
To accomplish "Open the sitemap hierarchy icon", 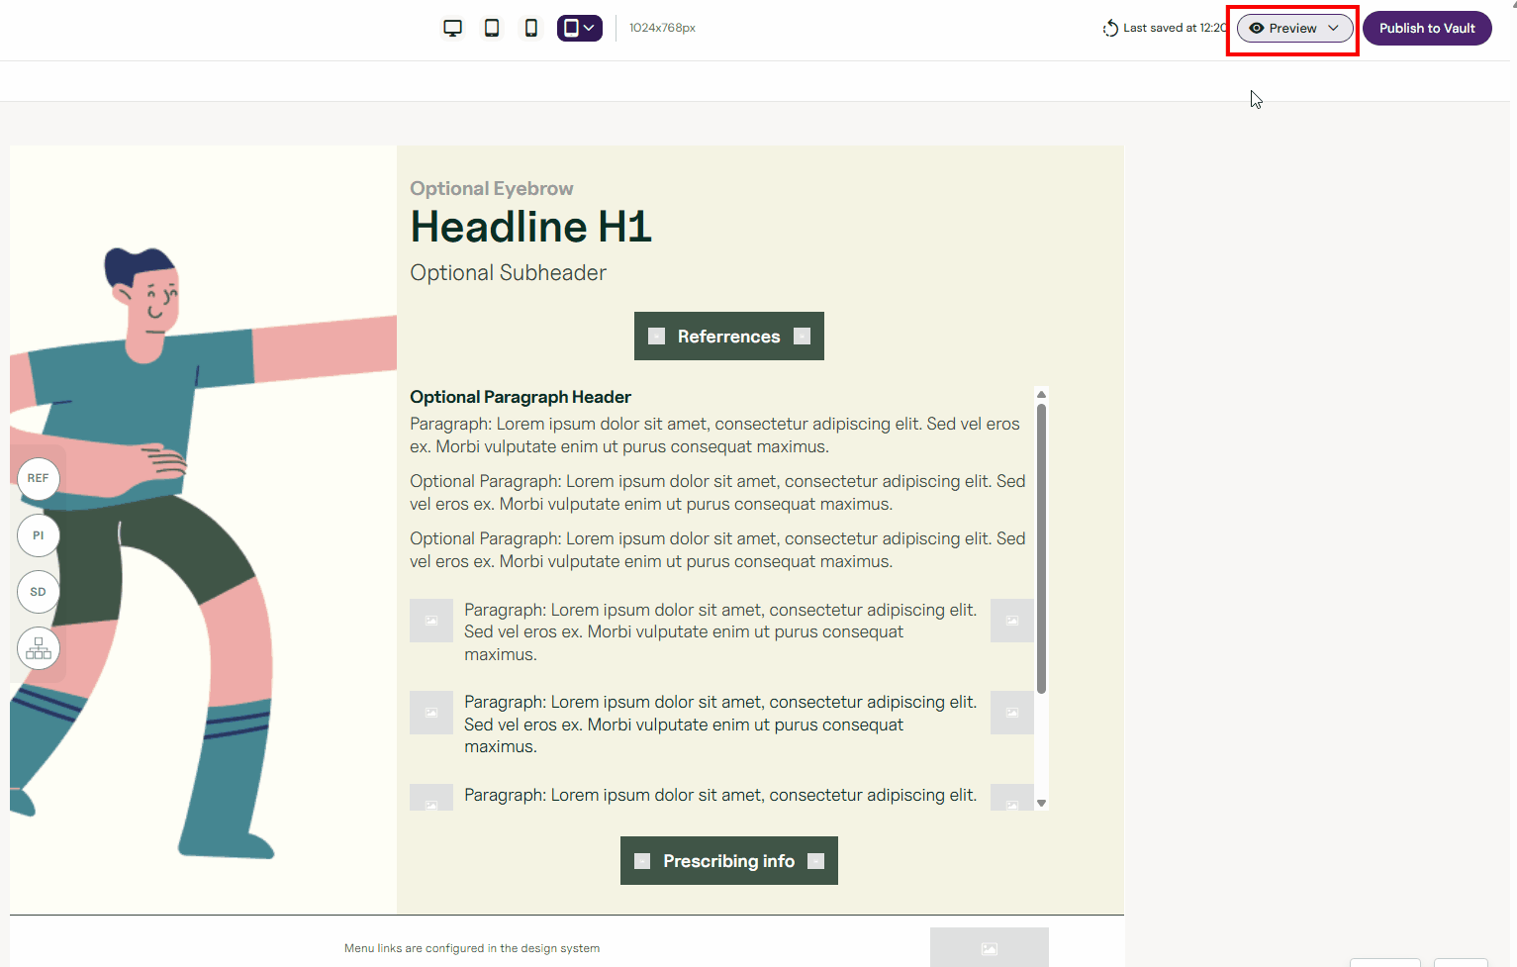I will pyautogui.click(x=39, y=649).
